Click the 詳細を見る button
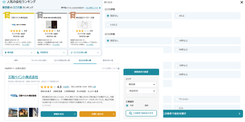The width and height of the screenshot is (245, 122). pyautogui.click(x=59, y=114)
